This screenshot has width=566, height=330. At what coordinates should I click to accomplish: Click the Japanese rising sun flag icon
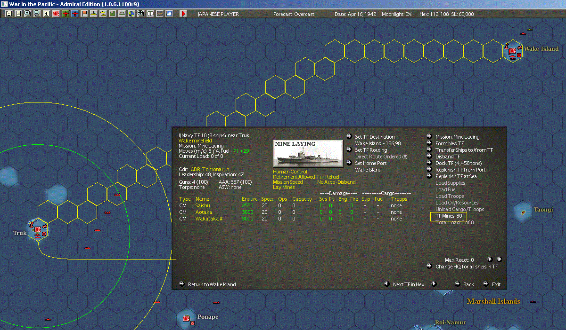click(x=56, y=14)
